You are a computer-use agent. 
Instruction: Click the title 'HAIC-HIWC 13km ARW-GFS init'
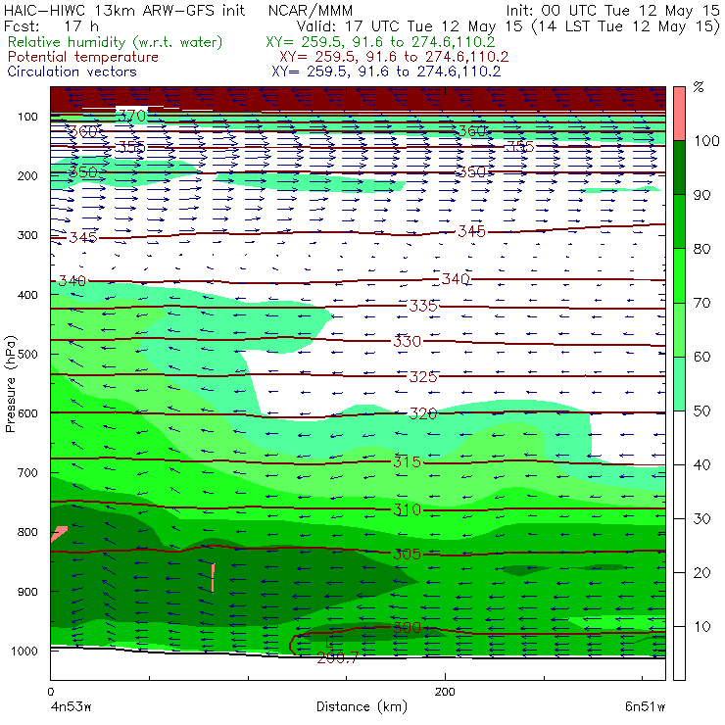tap(124, 10)
